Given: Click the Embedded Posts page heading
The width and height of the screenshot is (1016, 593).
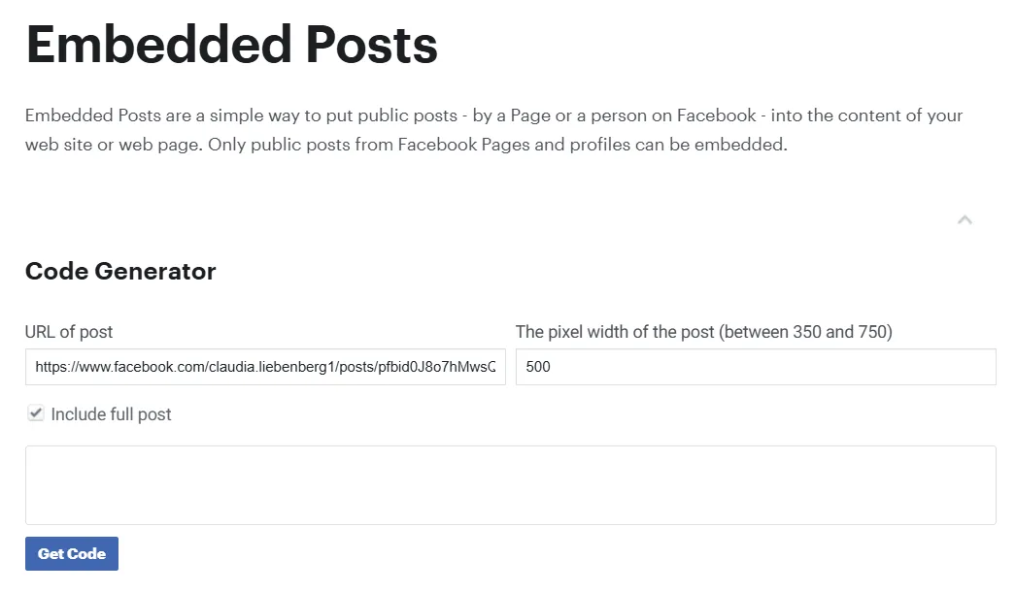Looking at the screenshot, I should point(231,44).
